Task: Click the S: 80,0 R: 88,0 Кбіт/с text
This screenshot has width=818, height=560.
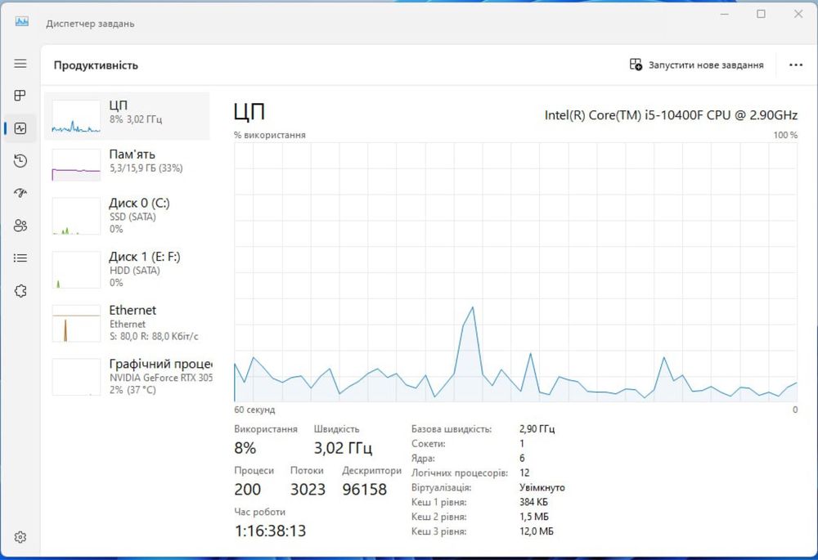Action: coord(154,336)
